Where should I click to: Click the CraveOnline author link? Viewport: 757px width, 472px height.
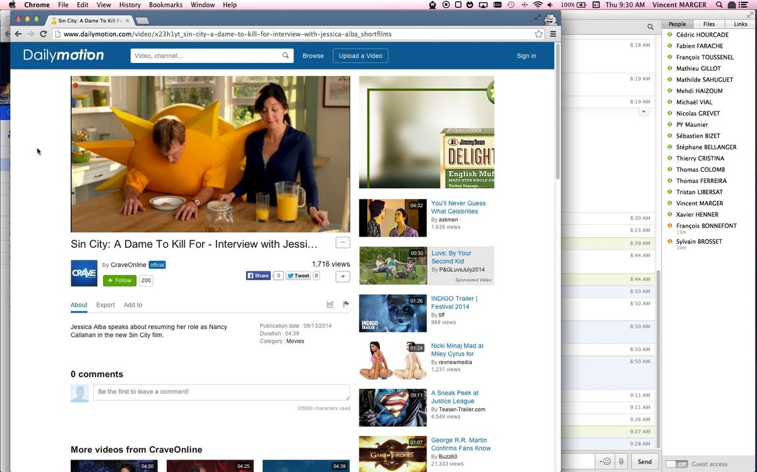point(128,265)
